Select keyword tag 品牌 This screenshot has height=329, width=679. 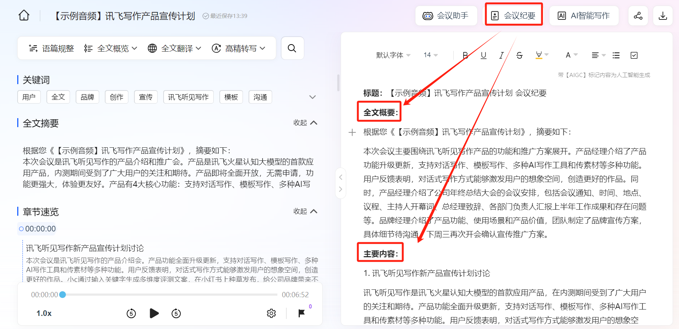tap(87, 97)
